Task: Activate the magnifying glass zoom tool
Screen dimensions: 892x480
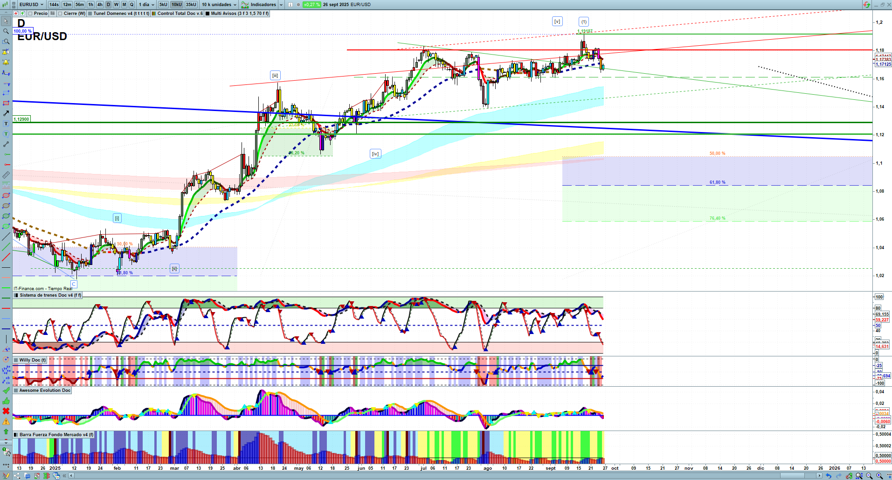Action: point(6,31)
